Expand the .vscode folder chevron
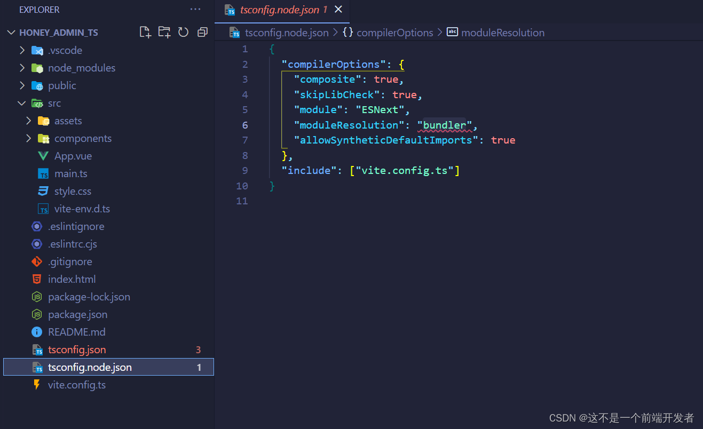The width and height of the screenshot is (703, 429). point(22,50)
